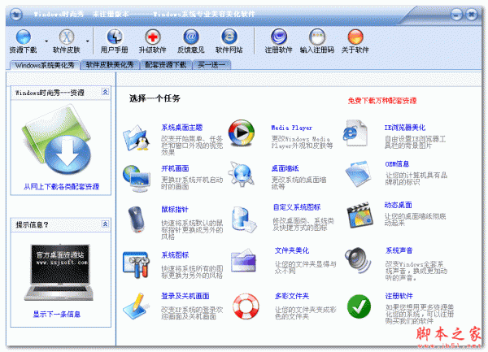The image size is (488, 352).
Task: Click the 登录及关机画面 pencil icon
Action: click(136, 306)
